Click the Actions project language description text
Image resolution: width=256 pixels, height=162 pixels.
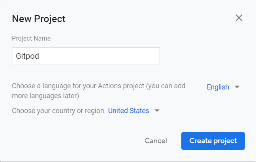(99, 86)
